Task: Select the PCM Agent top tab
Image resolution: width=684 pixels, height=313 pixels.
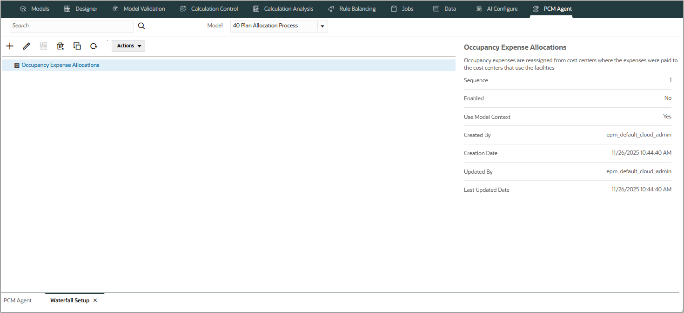Action: point(553,9)
